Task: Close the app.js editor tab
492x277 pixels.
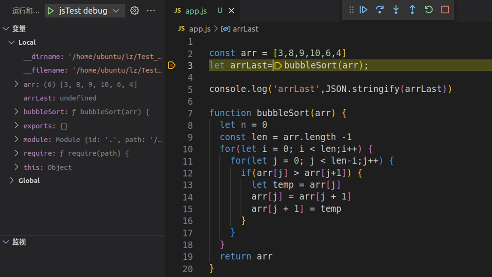Action: [232, 11]
